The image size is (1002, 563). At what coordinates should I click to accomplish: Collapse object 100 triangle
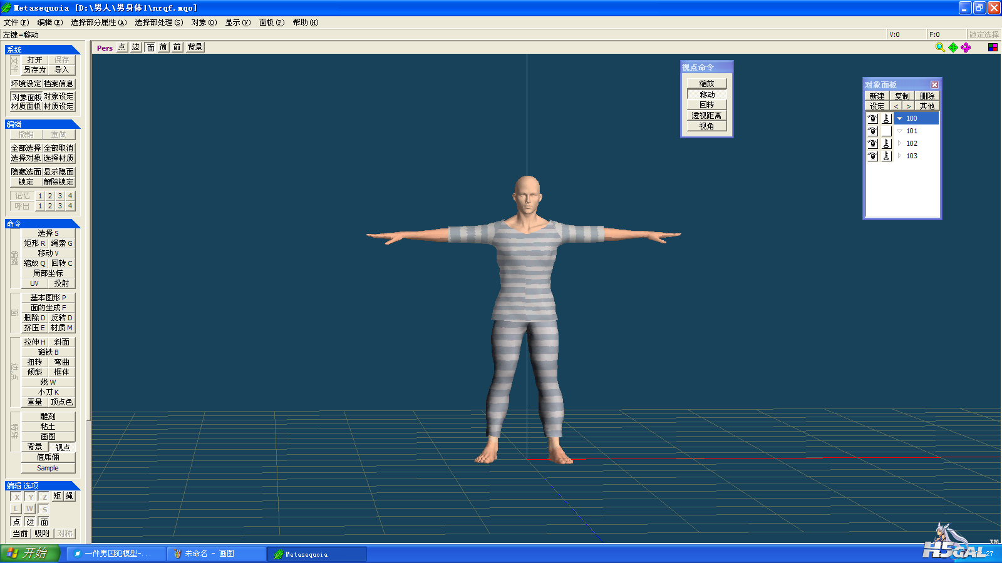click(x=899, y=118)
